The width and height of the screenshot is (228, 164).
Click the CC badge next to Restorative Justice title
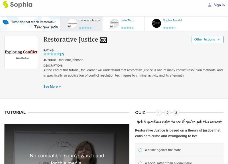(x=103, y=40)
